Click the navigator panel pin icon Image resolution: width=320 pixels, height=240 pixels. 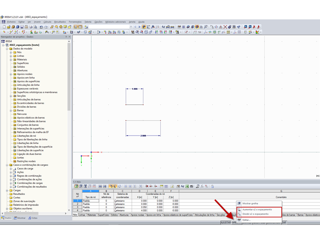[66, 37]
